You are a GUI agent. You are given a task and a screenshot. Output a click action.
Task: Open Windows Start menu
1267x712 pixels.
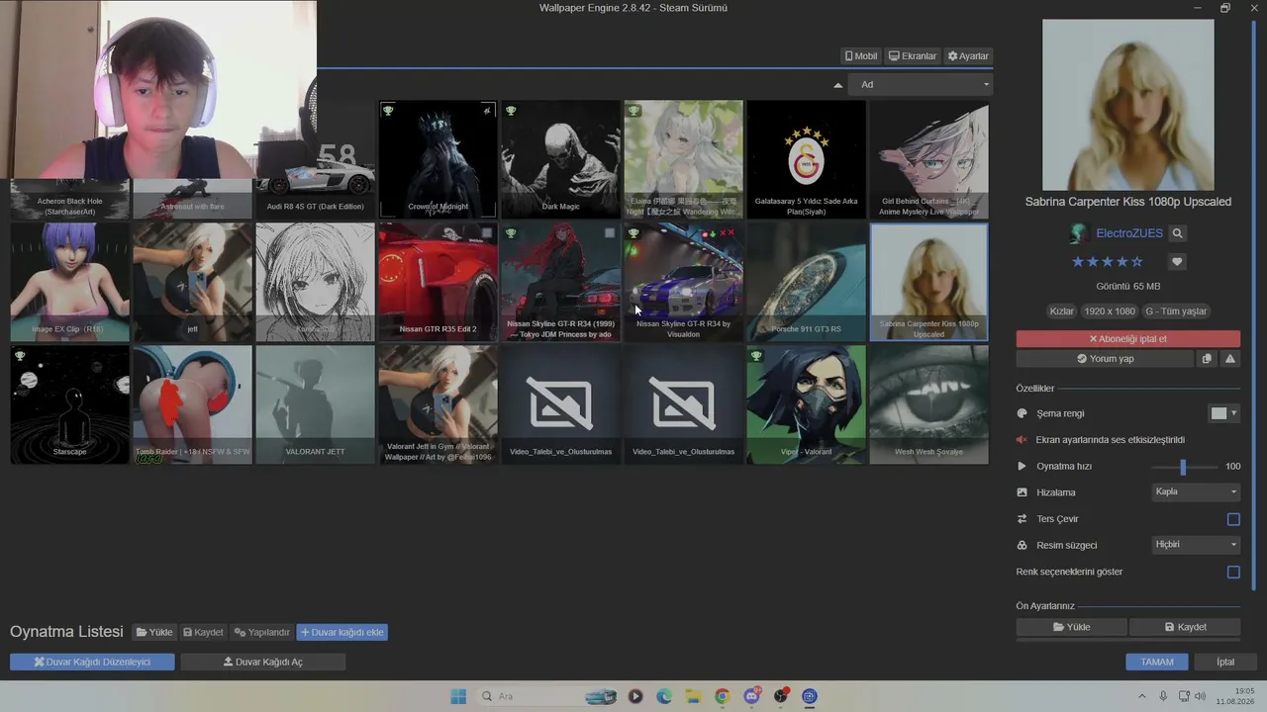(458, 696)
